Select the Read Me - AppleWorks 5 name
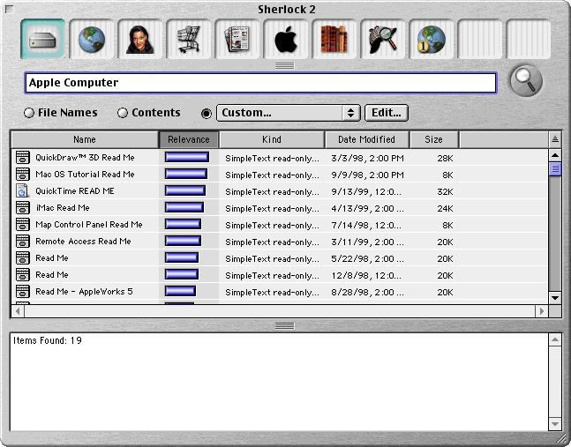The image size is (571, 447). 84,291
